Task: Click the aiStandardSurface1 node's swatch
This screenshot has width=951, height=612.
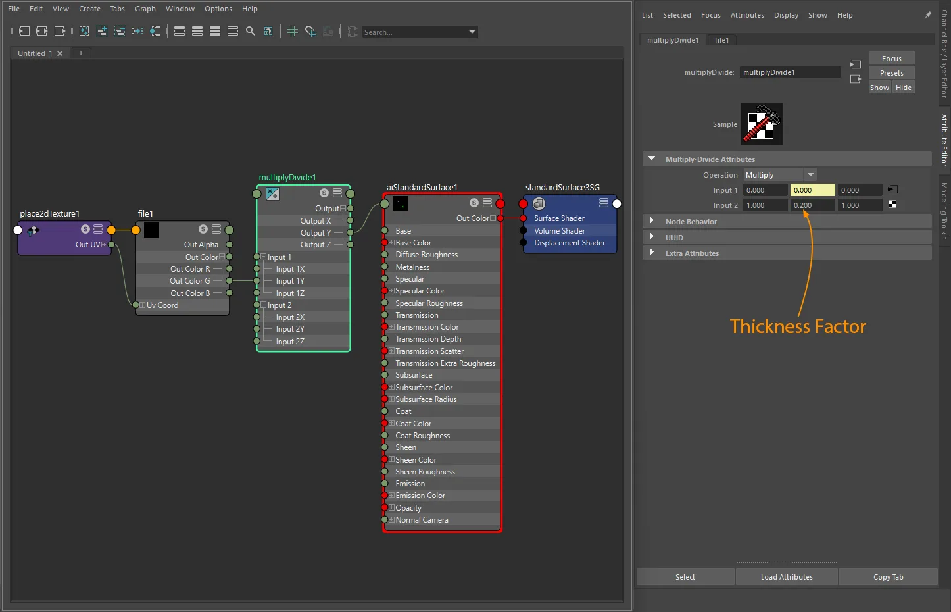Action: click(x=400, y=203)
